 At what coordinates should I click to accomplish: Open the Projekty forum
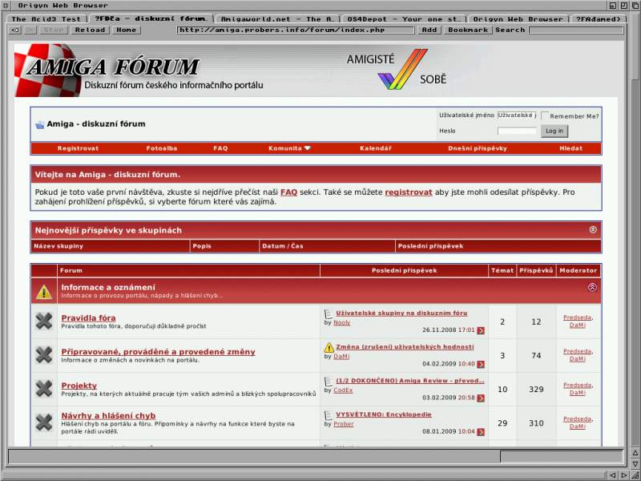pyautogui.click(x=79, y=386)
